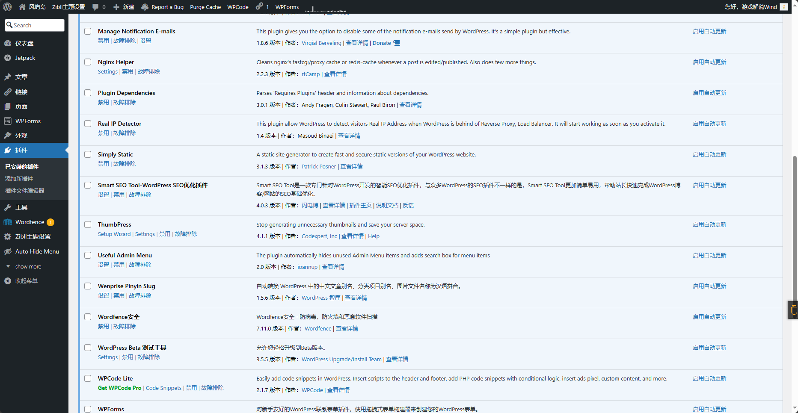Image resolution: width=798 pixels, height=413 pixels.
Task: Open the 已安装的插件 submenu item
Action: pyautogui.click(x=22, y=167)
